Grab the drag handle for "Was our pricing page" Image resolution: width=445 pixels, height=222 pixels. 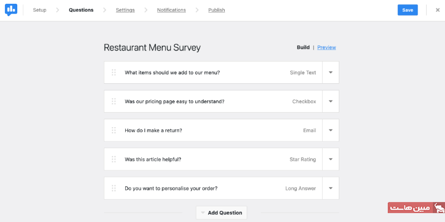[x=114, y=102]
